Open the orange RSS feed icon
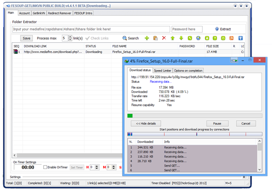This screenshot has height=189, width=272. [232, 38]
